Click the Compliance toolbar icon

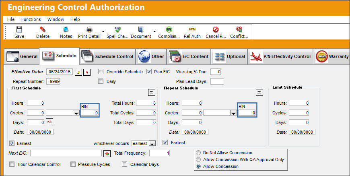[169, 29]
